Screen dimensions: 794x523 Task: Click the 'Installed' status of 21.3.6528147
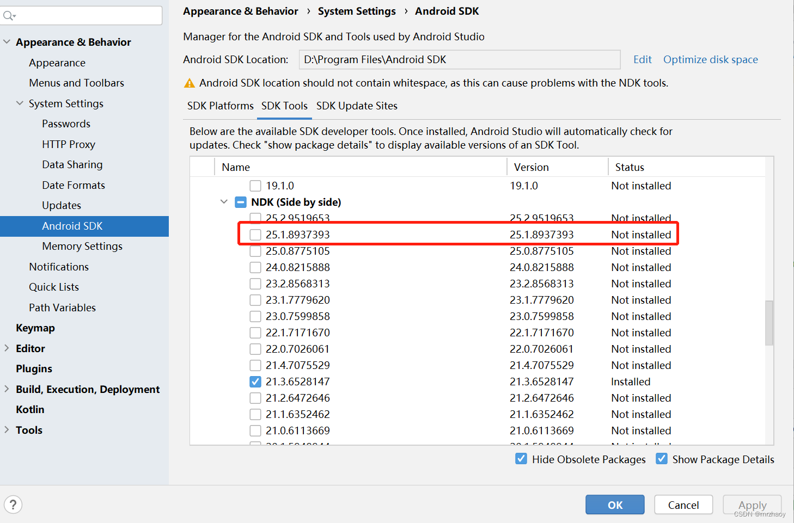[631, 382]
